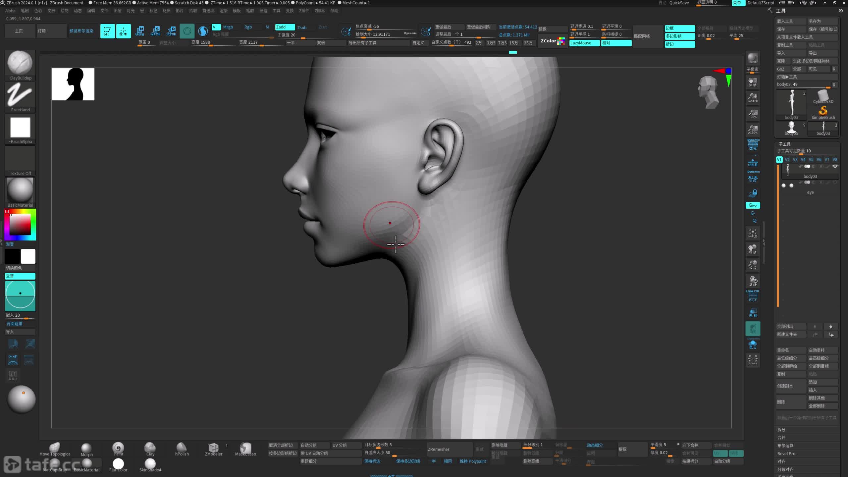Activate the Draw (绘制) mode button
This screenshot has width=848, height=477.
(x=123, y=31)
